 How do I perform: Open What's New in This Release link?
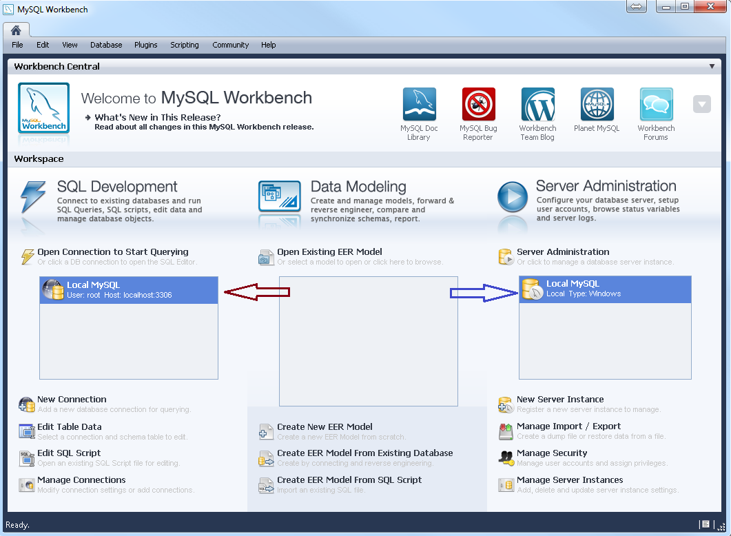(158, 117)
